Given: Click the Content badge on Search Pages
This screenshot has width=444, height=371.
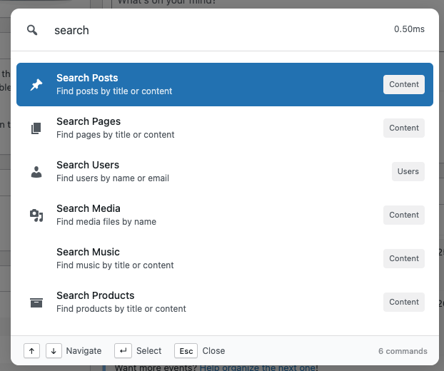Looking at the screenshot, I should pyautogui.click(x=404, y=128).
